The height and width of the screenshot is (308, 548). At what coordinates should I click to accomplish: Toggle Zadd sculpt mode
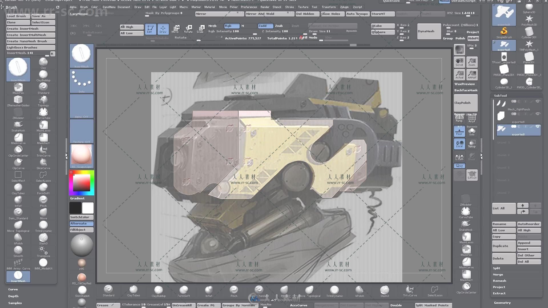pyautogui.click(x=265, y=26)
